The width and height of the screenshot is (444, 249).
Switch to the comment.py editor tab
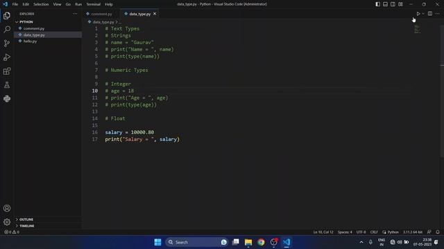(x=101, y=14)
